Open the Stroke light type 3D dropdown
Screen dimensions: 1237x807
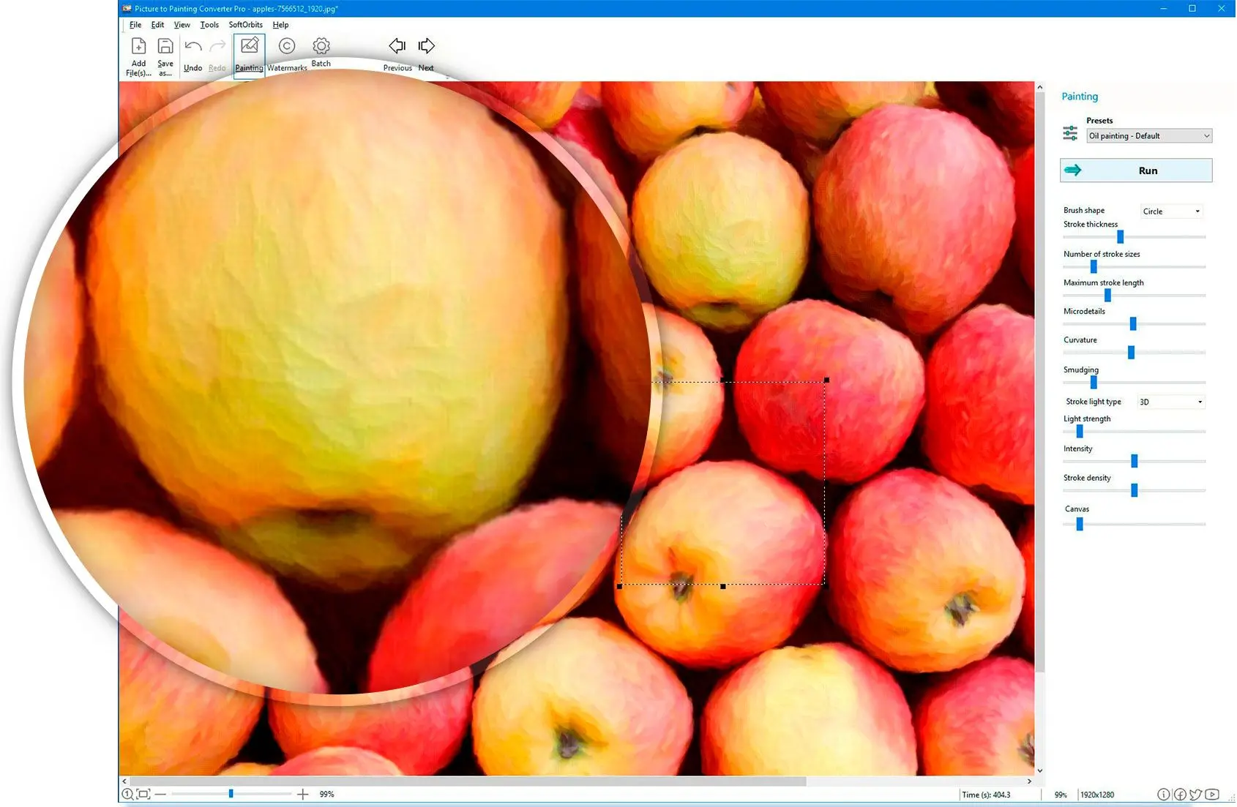pos(1171,402)
